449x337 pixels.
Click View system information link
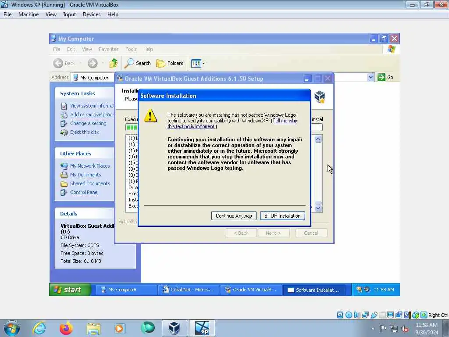92,106
